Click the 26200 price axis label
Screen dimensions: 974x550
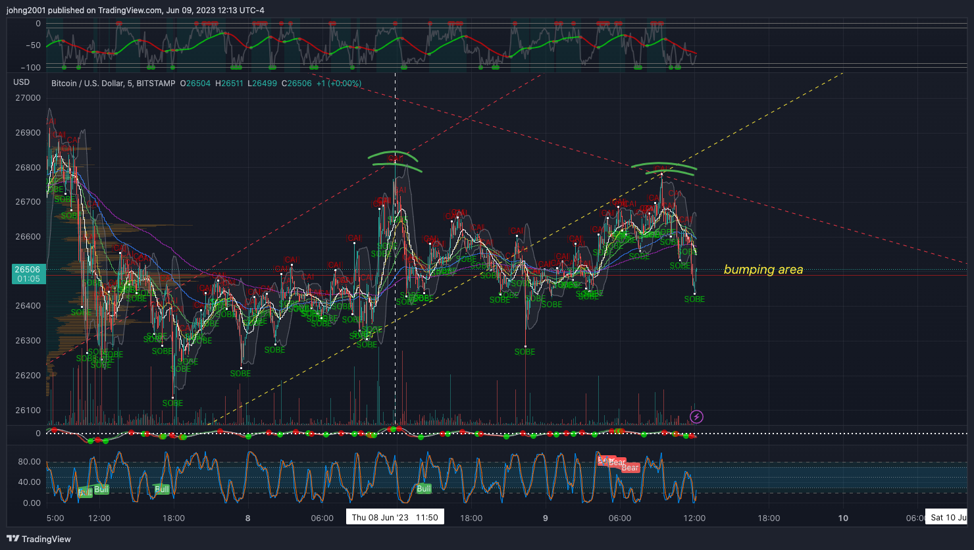27,376
